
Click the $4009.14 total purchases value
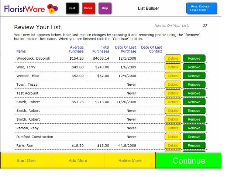101,58
